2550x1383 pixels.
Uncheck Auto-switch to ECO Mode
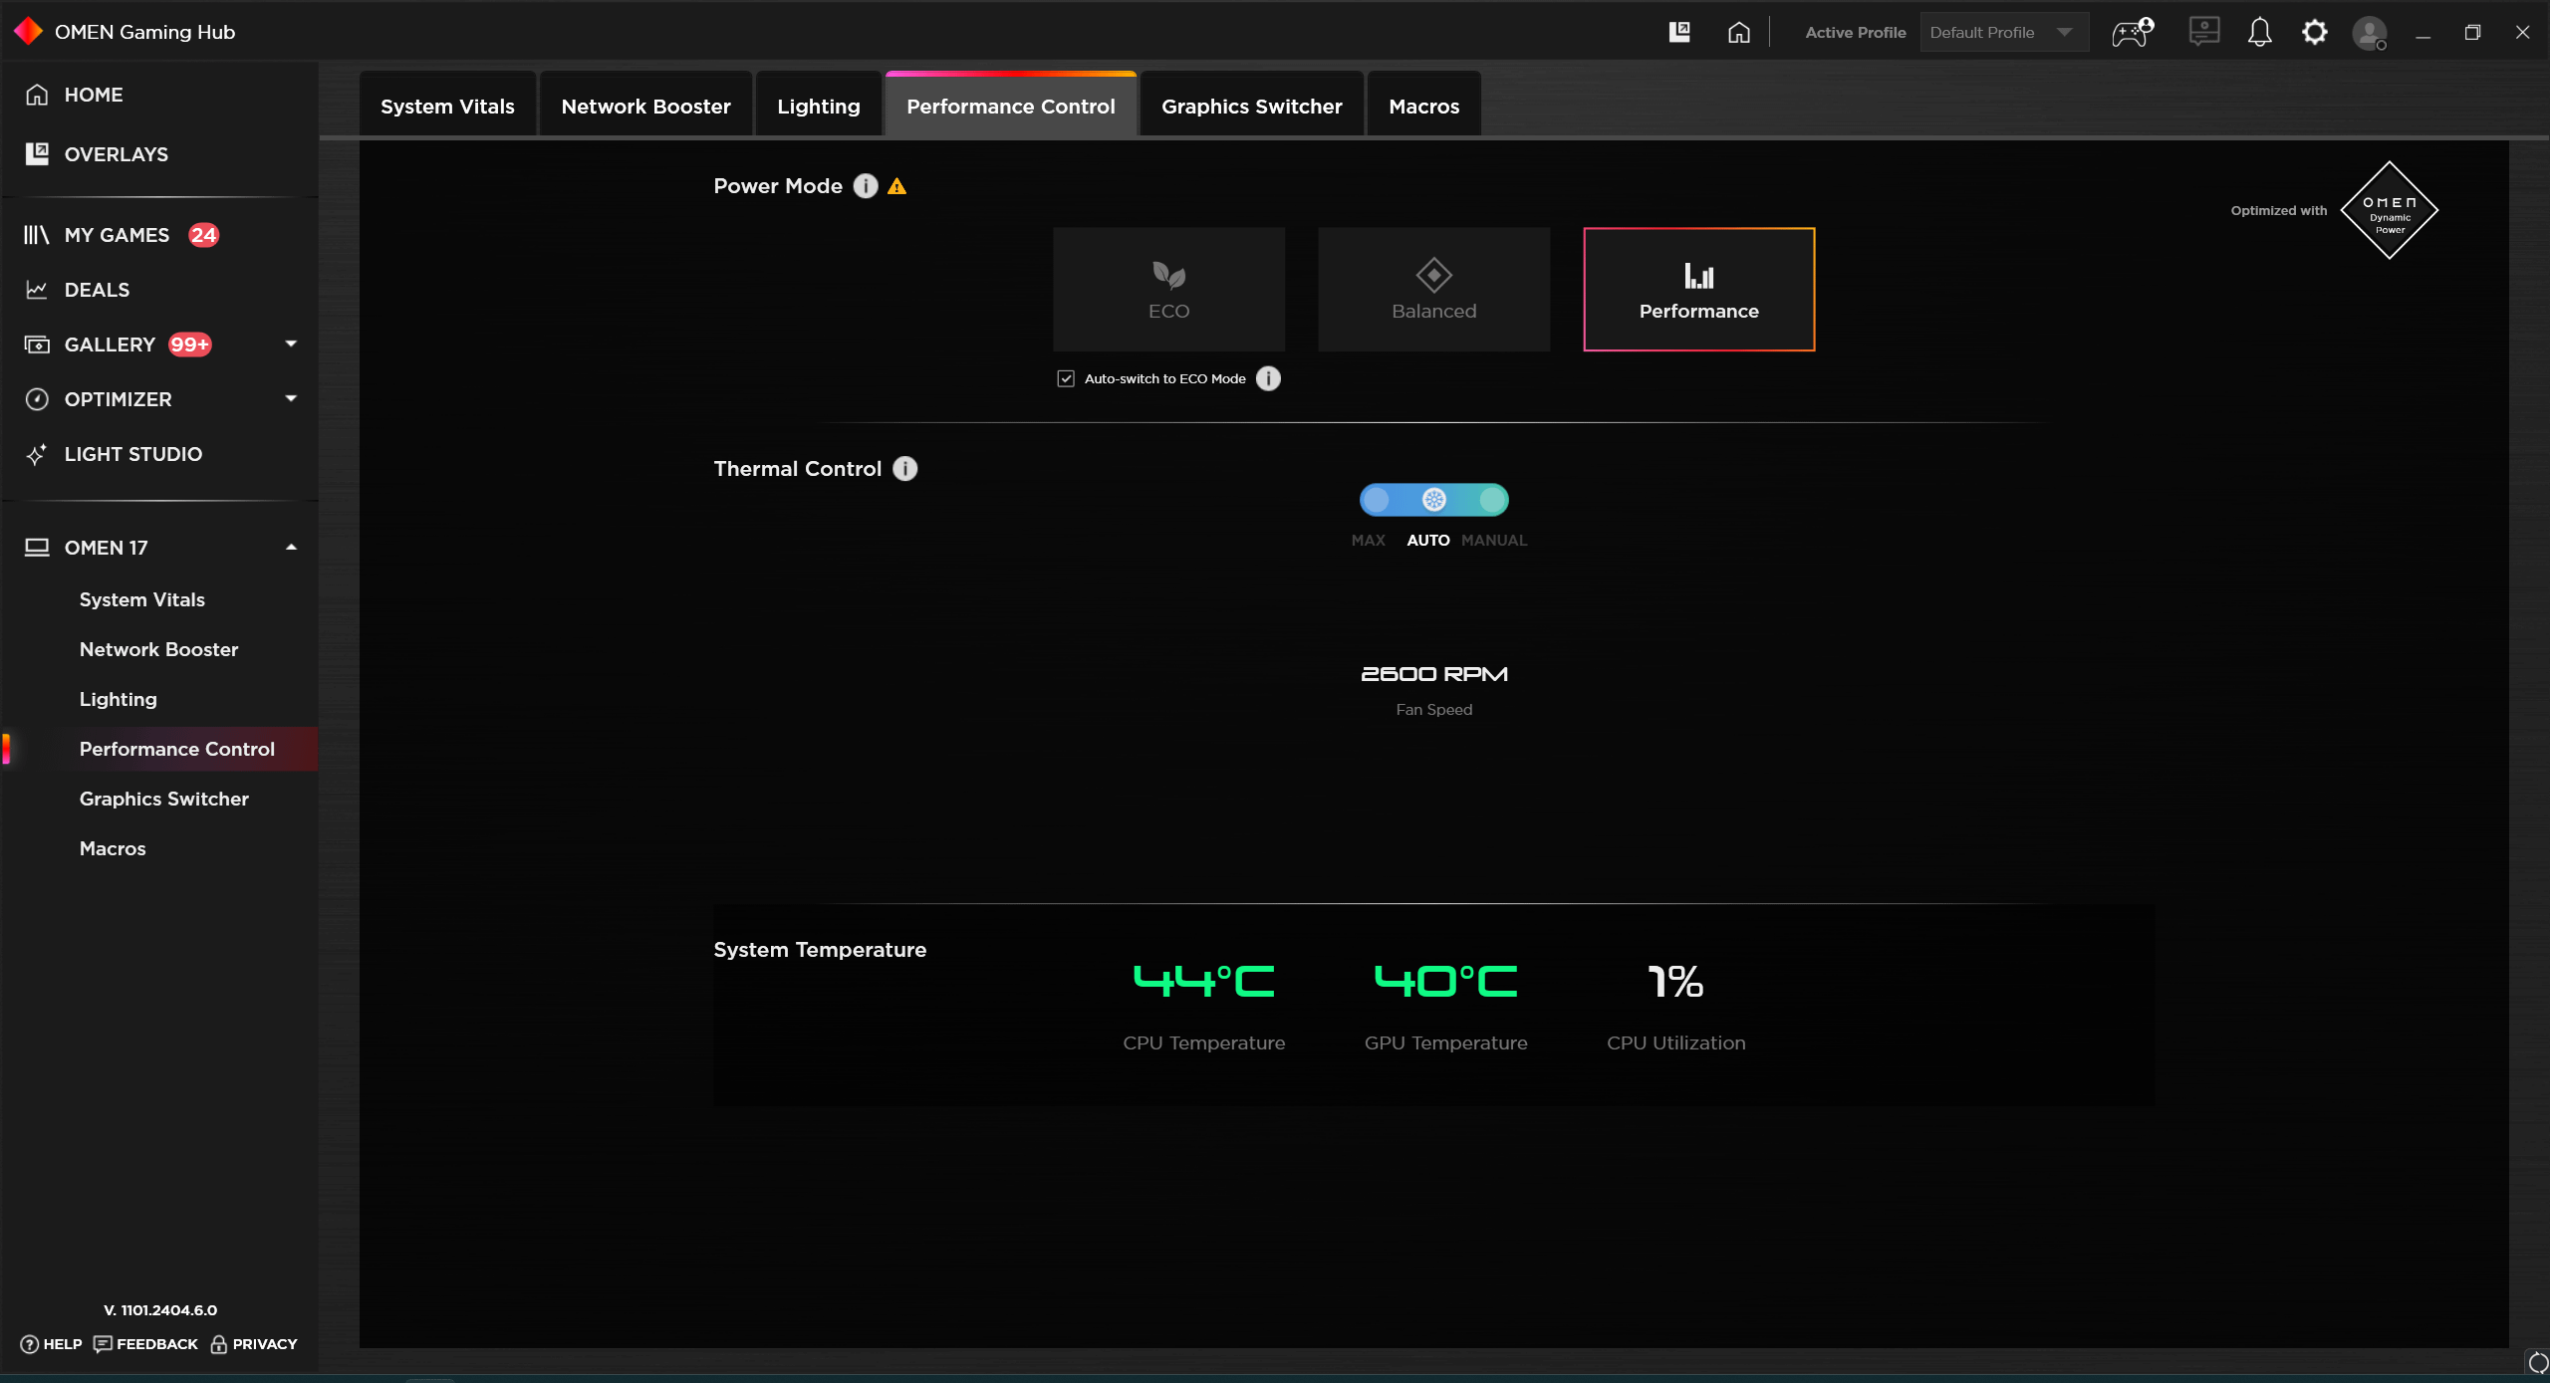point(1066,378)
